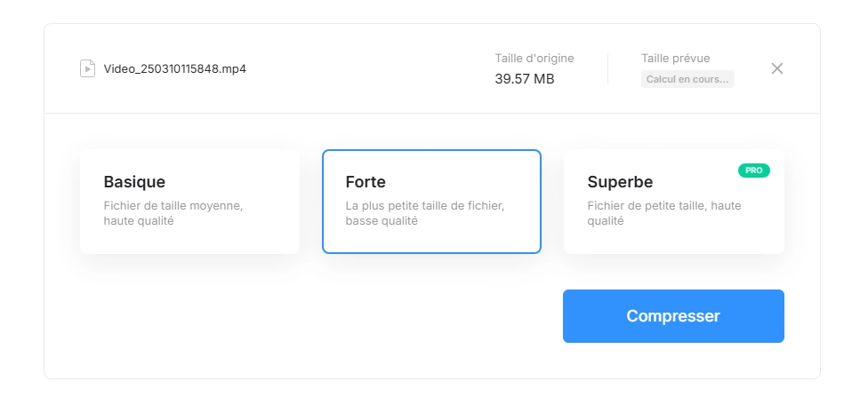Click the Basique heading text
This screenshot has width=860, height=397.
[134, 182]
